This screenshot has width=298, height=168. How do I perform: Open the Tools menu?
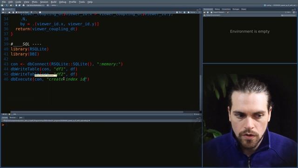pyautogui.click(x=82, y=2)
